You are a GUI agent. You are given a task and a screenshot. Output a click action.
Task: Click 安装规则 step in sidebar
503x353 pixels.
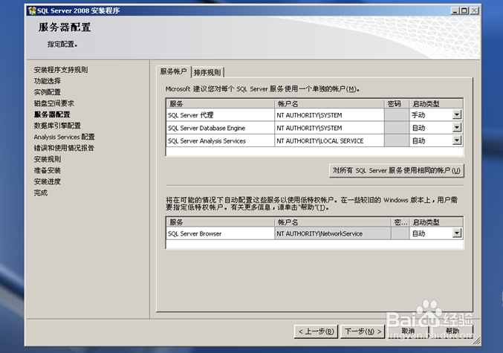(47, 159)
